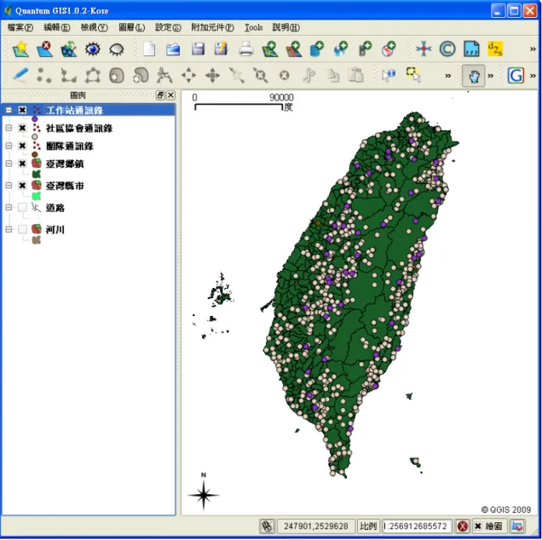Click the Toggle Editing pencil icon
542x540 pixels.
pos(20,75)
